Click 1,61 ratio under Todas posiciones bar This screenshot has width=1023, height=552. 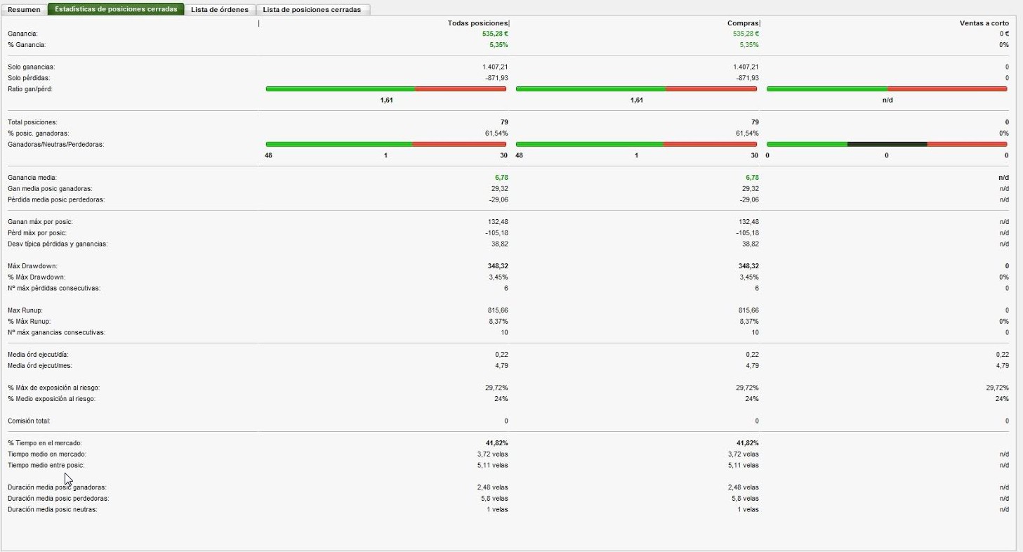[x=386, y=100]
